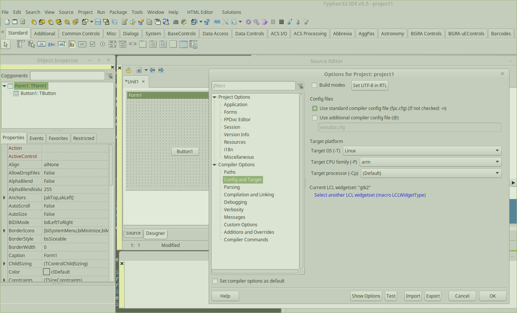Pick the TButton 'Ok' component icon

click(x=41, y=44)
